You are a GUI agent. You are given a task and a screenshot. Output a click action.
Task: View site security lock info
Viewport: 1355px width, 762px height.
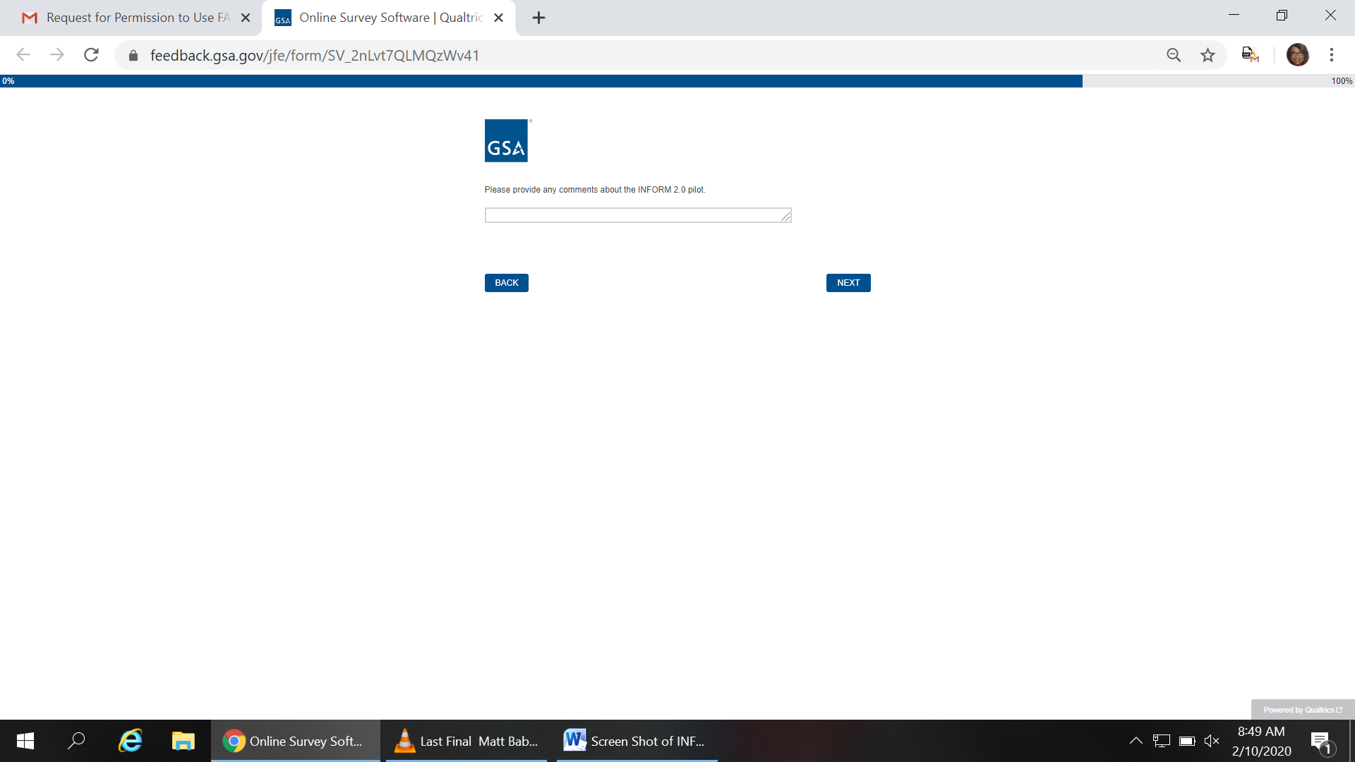tap(133, 55)
